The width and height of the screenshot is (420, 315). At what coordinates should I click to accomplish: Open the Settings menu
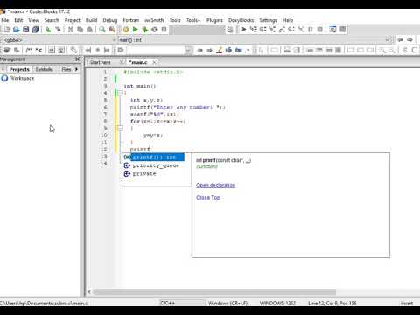[269, 20]
